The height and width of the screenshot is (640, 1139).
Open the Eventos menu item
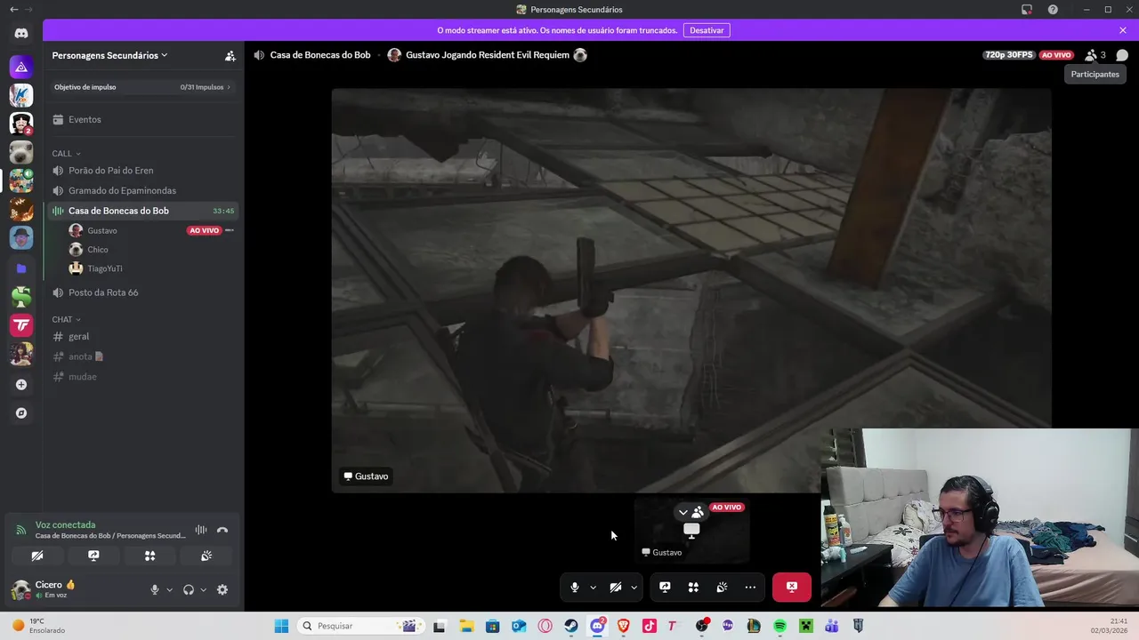click(x=142, y=119)
